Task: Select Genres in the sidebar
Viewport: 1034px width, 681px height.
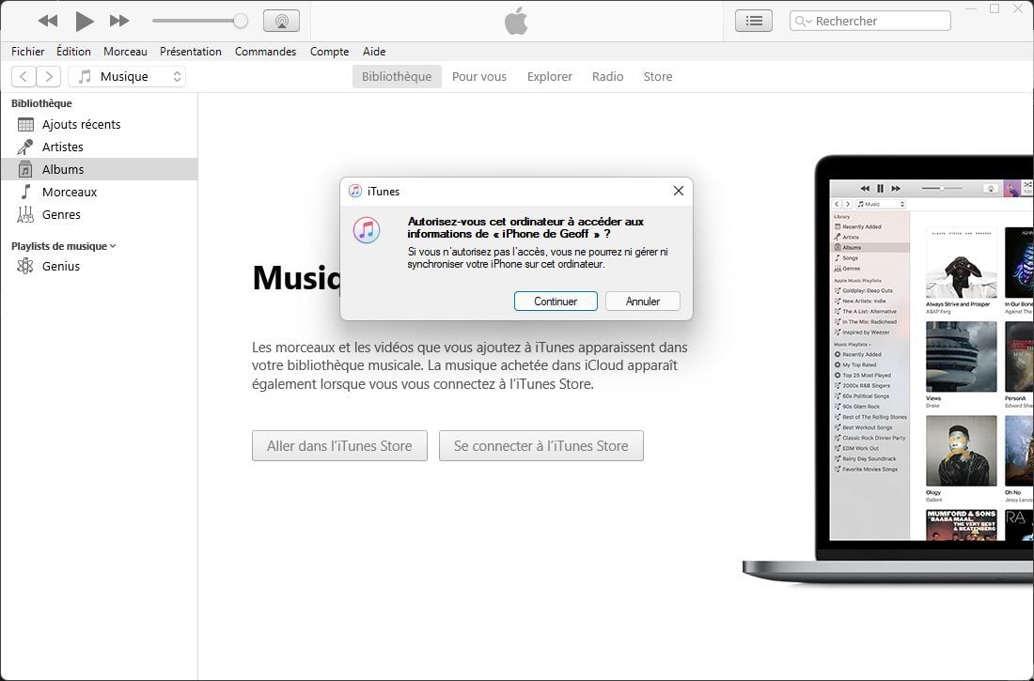Action: [x=99, y=214]
